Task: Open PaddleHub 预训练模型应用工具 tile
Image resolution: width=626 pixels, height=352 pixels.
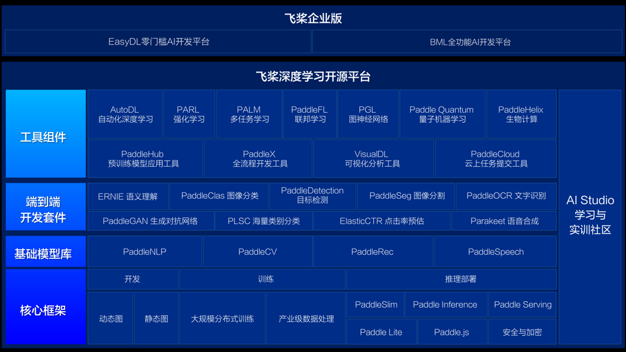Action: coord(145,158)
